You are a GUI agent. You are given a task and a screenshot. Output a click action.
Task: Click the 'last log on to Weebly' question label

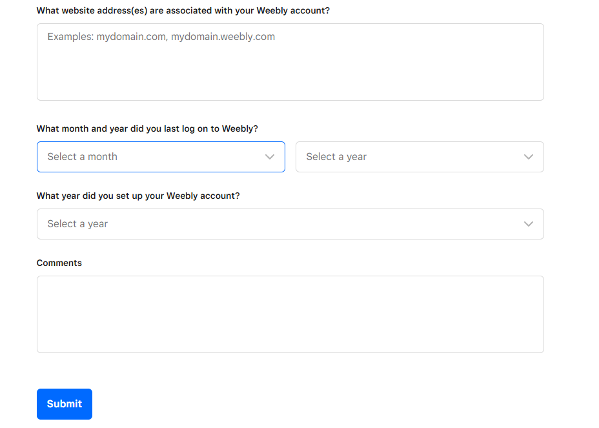[147, 128]
